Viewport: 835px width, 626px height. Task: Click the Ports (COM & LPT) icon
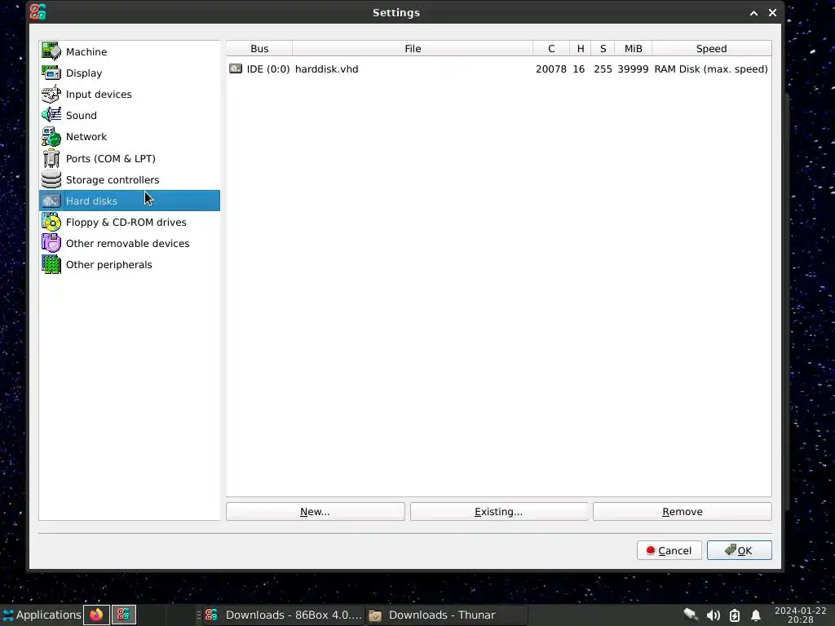(x=51, y=158)
